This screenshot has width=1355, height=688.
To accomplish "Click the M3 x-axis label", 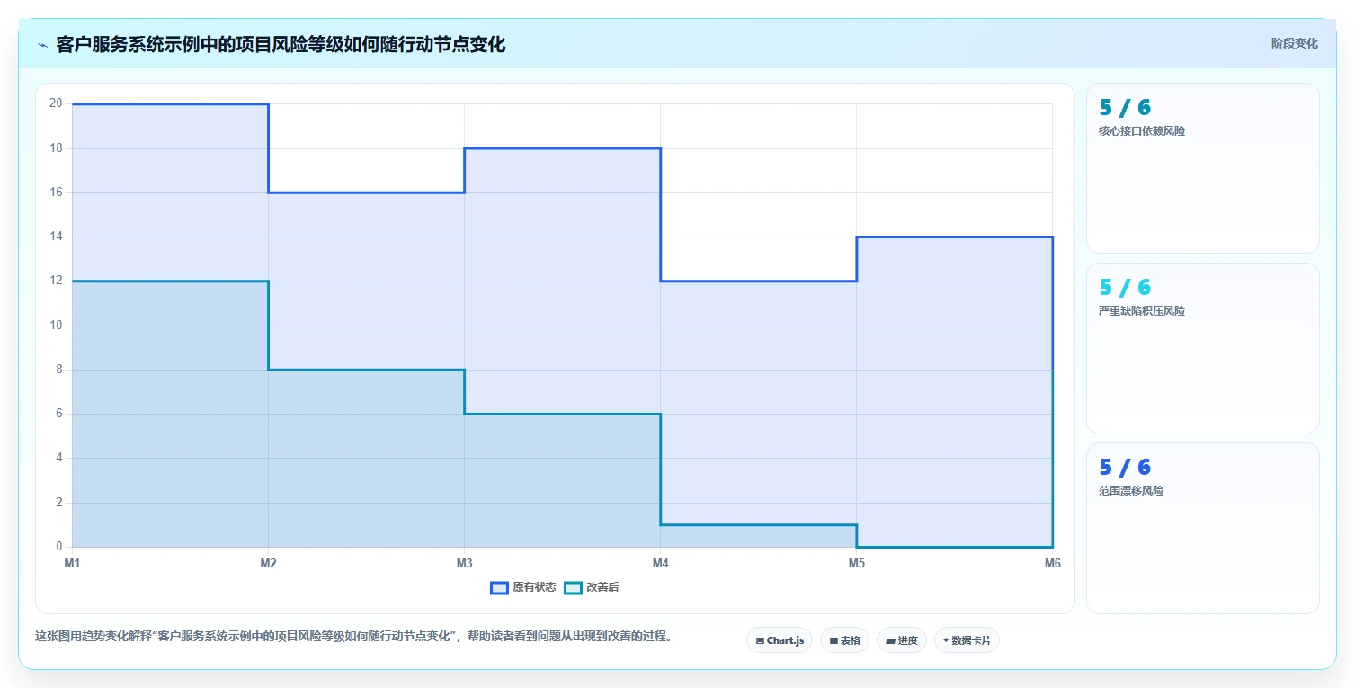I will pyautogui.click(x=464, y=564).
